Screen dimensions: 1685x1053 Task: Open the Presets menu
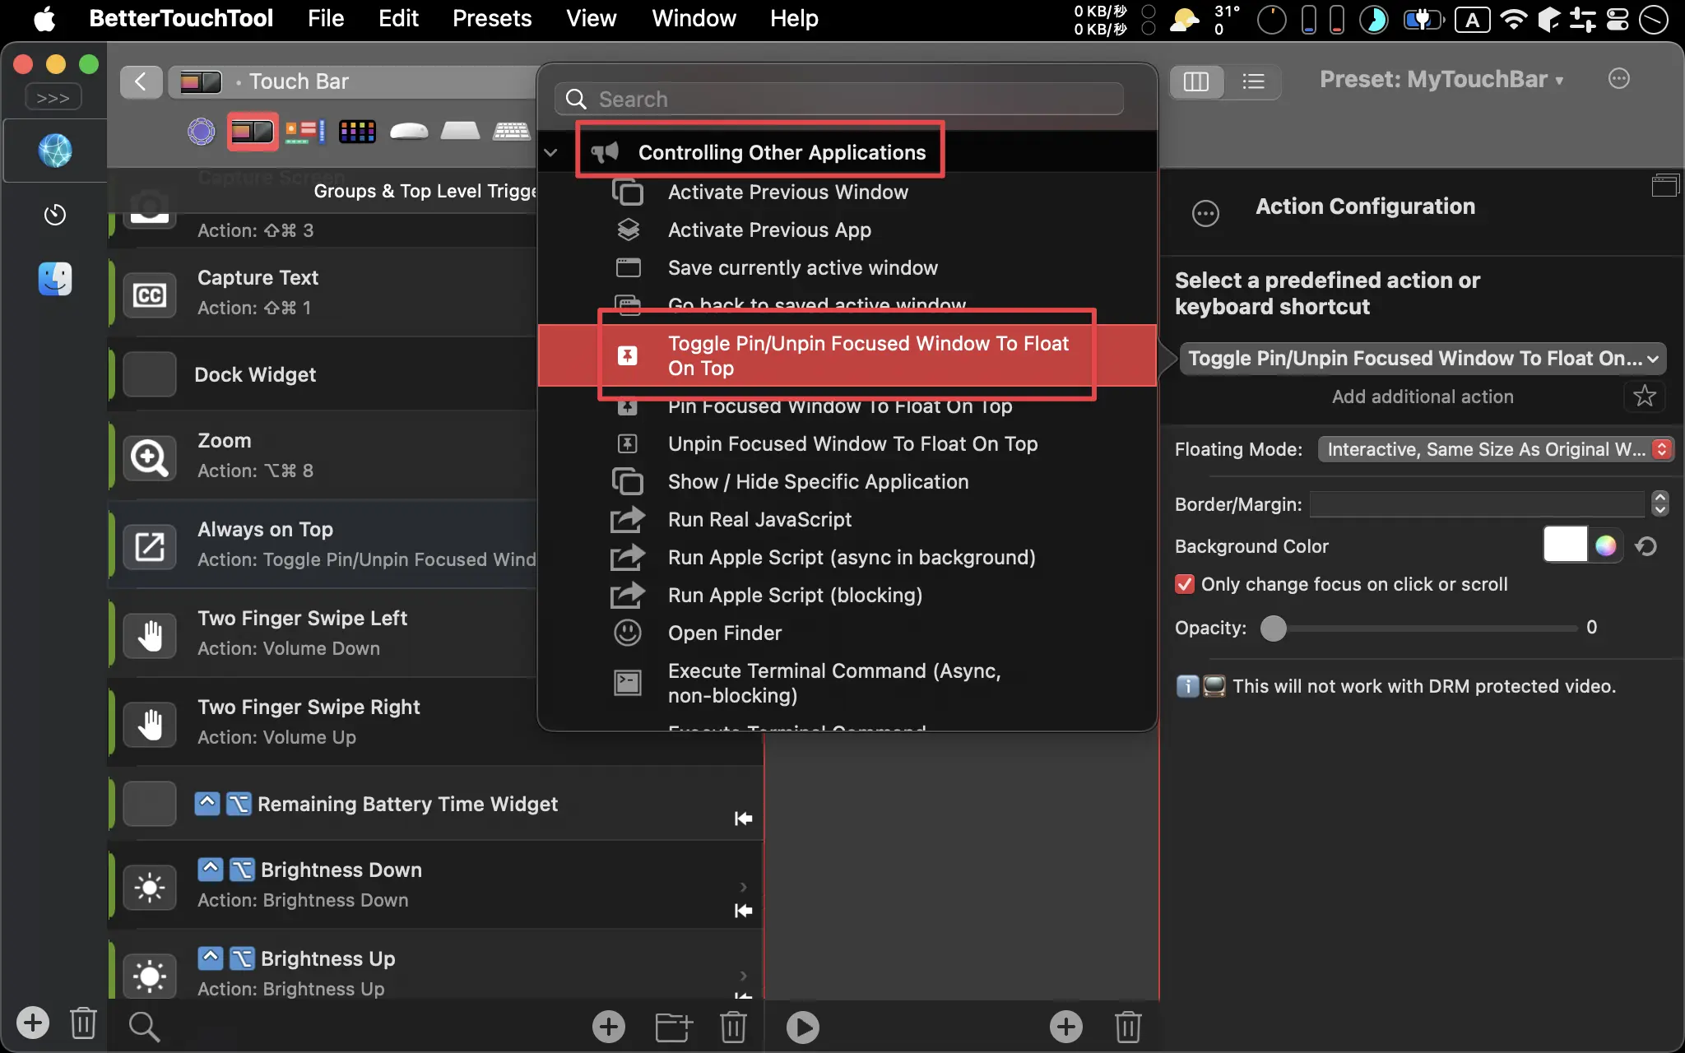[x=492, y=18]
